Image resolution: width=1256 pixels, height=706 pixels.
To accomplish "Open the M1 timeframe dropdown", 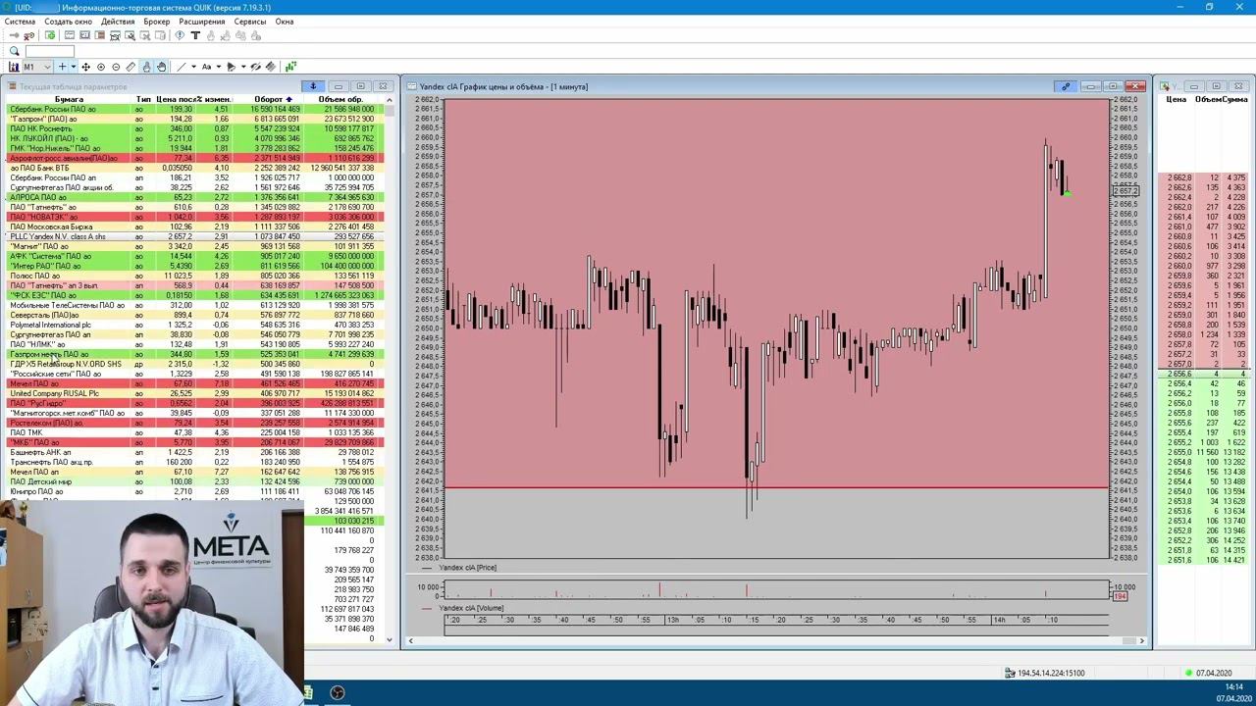I will click(x=37, y=67).
